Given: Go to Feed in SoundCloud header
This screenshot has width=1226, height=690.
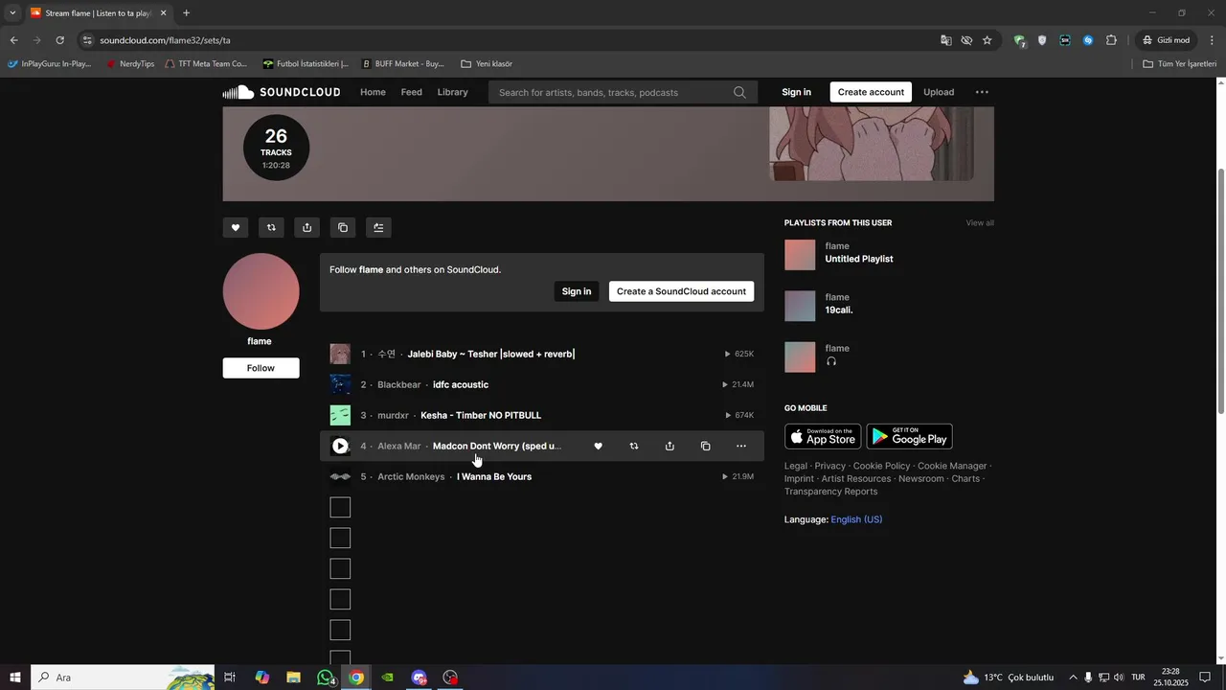Looking at the screenshot, I should pos(412,92).
